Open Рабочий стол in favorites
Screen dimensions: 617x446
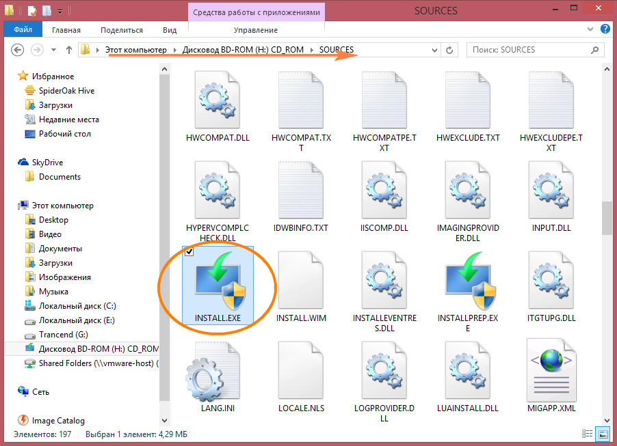[57, 134]
